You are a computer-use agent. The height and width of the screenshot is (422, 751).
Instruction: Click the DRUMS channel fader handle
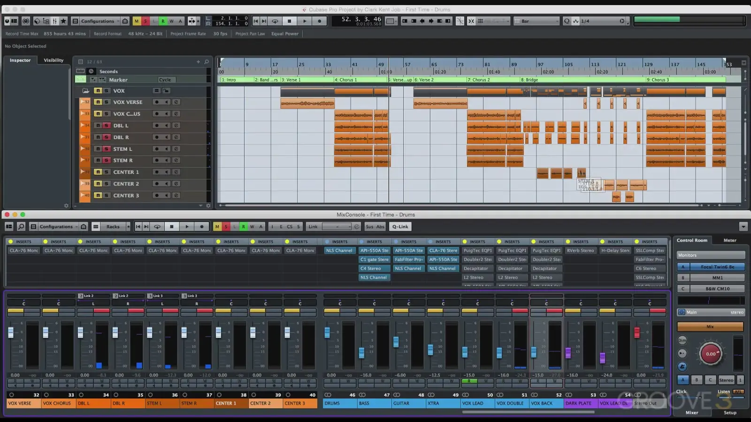point(327,333)
